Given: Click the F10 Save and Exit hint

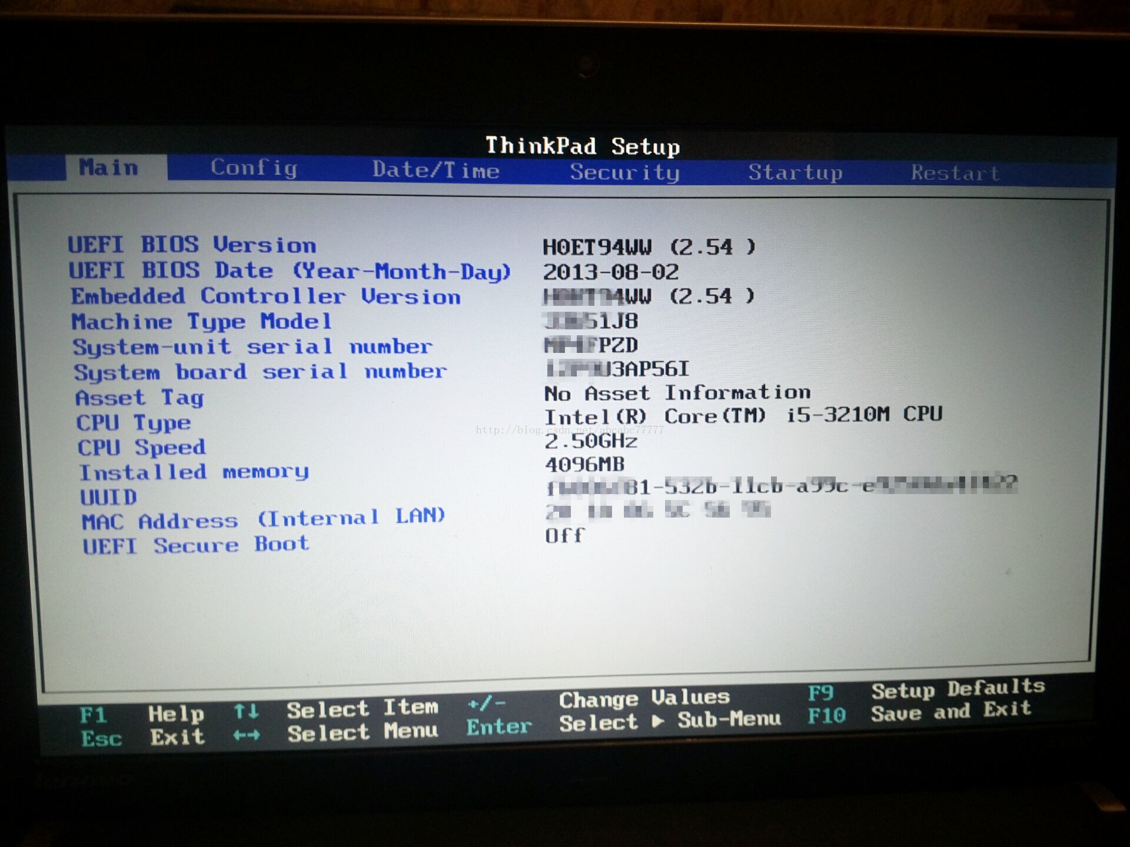Looking at the screenshot, I should (x=919, y=713).
